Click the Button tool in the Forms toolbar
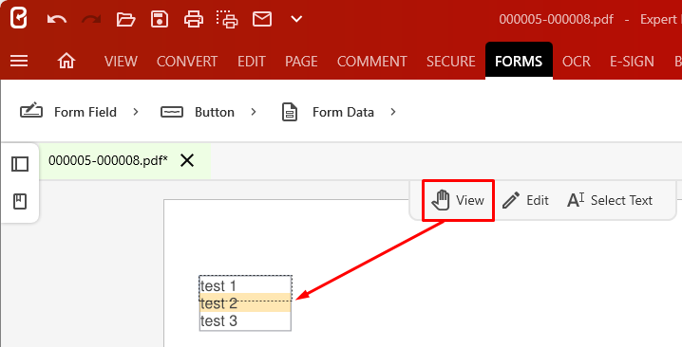Viewport: 682px width, 347px height. click(x=198, y=112)
